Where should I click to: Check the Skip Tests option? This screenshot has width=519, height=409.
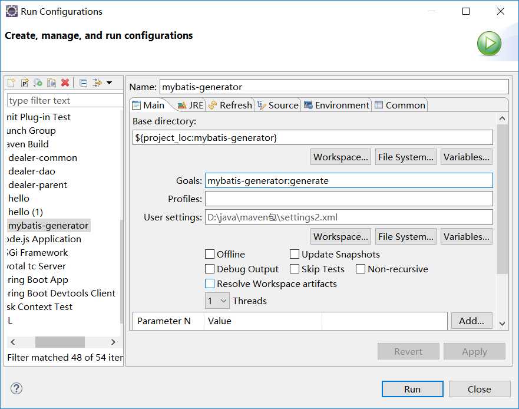(x=294, y=269)
